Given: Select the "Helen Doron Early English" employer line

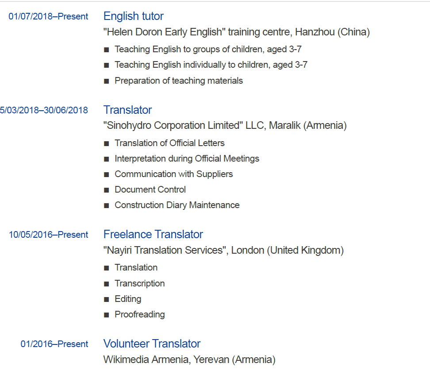Looking at the screenshot, I should [x=236, y=32].
